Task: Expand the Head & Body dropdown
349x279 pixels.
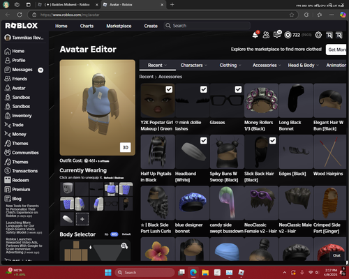Action: pyautogui.click(x=304, y=66)
